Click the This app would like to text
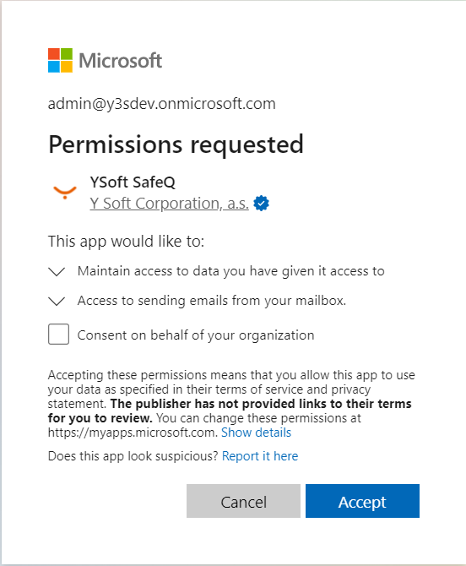Viewport: 466px width, 566px height. 127,242
